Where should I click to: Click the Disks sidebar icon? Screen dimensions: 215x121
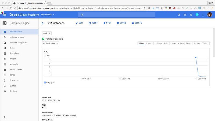[x=5, y=48]
